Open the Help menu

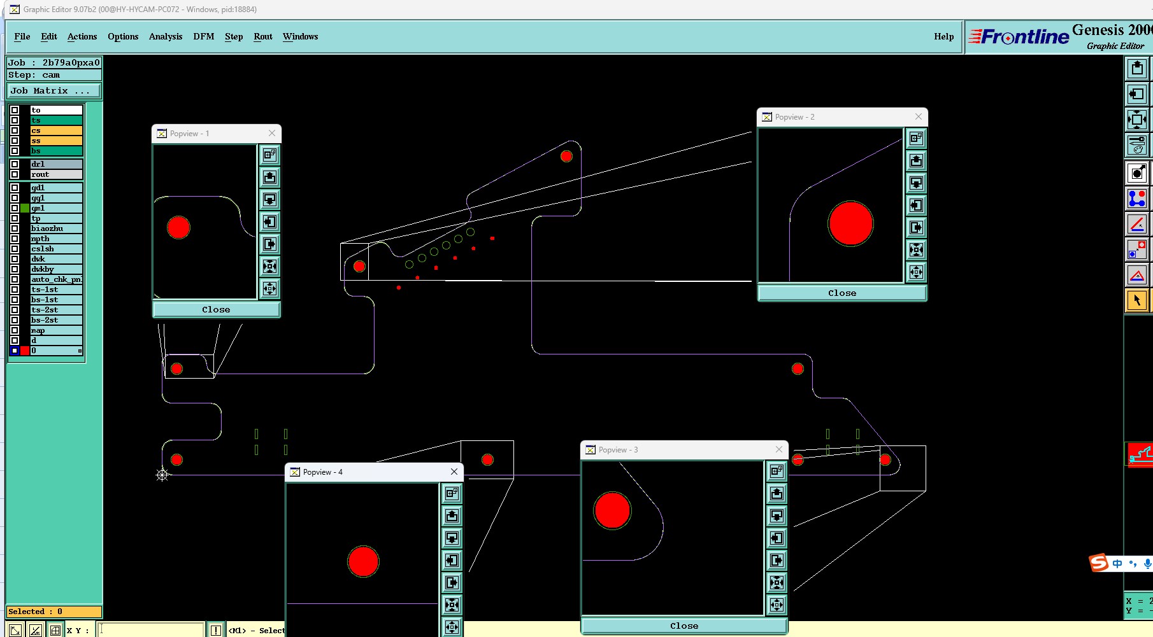coord(944,36)
